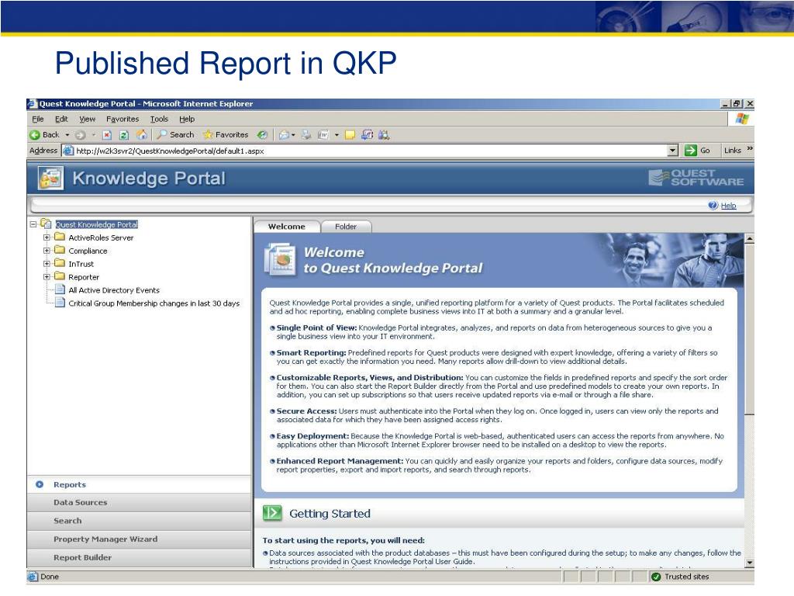The height and width of the screenshot is (596, 794).
Task: Open the Favorites menu
Action: [x=123, y=119]
